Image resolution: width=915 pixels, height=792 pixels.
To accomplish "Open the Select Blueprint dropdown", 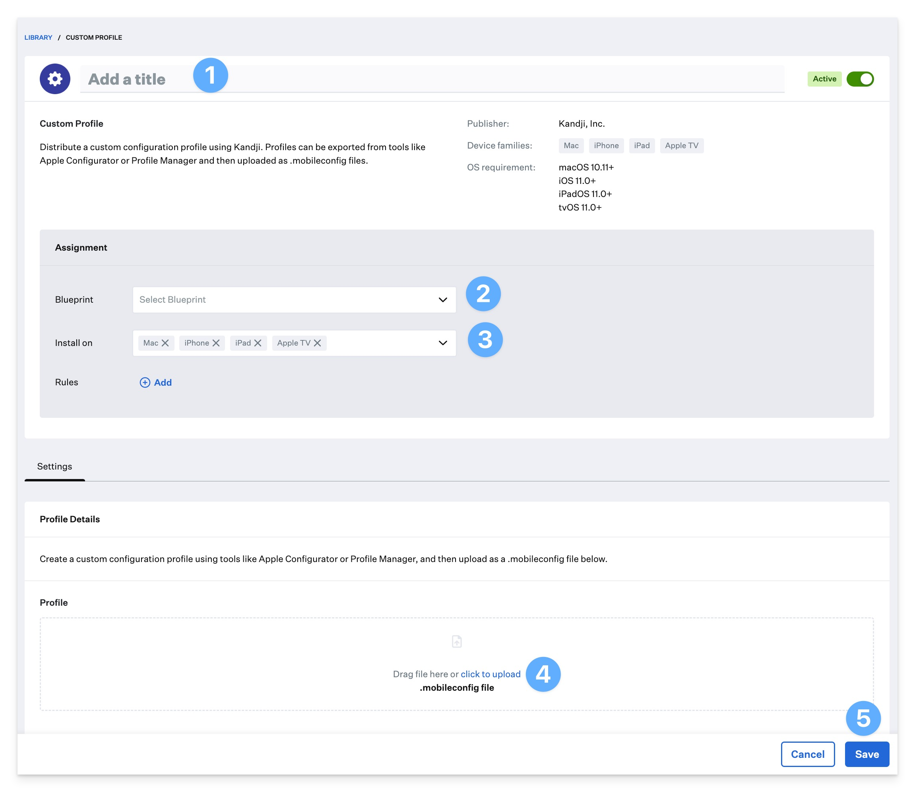I will click(294, 299).
